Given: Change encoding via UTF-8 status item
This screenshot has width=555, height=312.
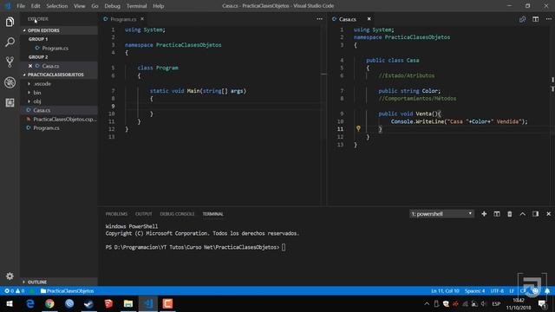Looking at the screenshot, I should coord(497,291).
